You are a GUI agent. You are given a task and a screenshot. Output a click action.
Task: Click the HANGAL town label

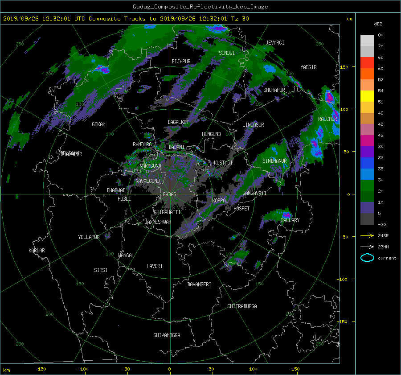[x=126, y=255]
